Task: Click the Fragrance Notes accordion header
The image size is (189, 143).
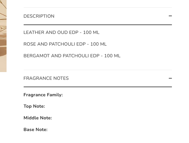Action: point(46,78)
